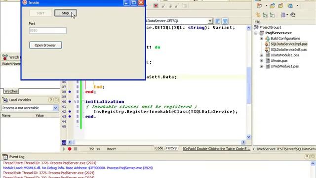Click the yellow star activate icon in Project Manager
316x178 pixels.
[x=258, y=15]
